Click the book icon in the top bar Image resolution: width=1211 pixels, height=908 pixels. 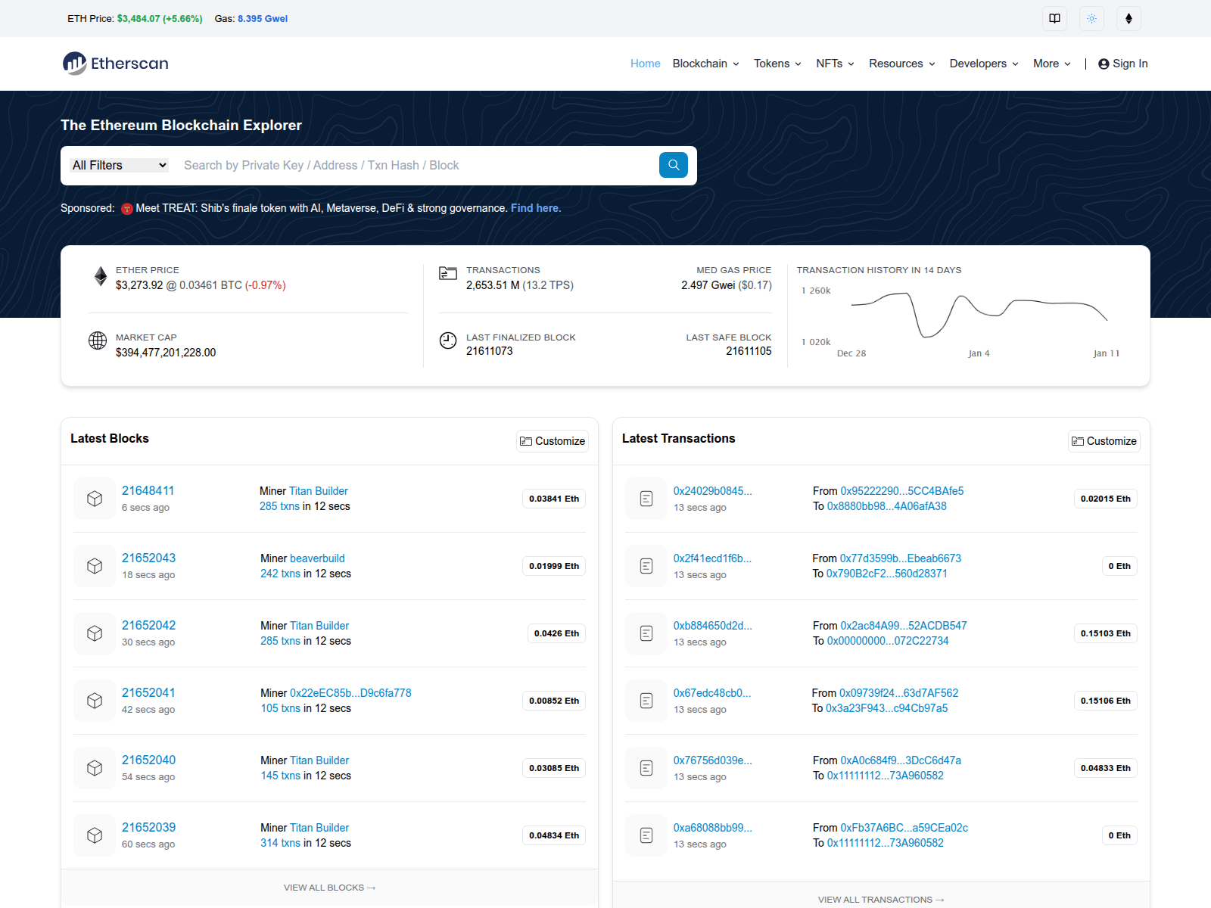pos(1054,18)
